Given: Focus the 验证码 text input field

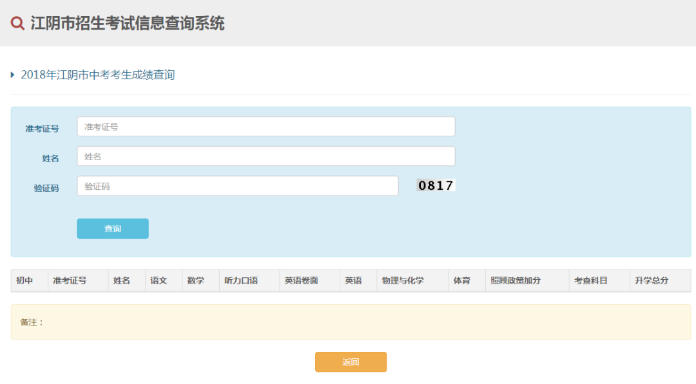Looking at the screenshot, I should [x=237, y=186].
